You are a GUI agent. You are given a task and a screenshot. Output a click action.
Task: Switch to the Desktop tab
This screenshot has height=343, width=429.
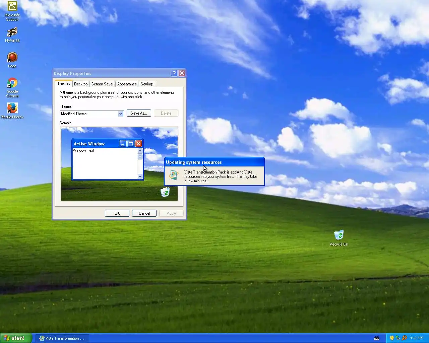pos(81,84)
